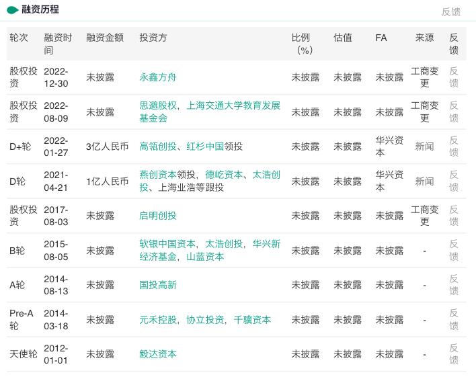The width and height of the screenshot is (476, 377).
Task: Click the 轮次 column header
Action: tap(19, 38)
